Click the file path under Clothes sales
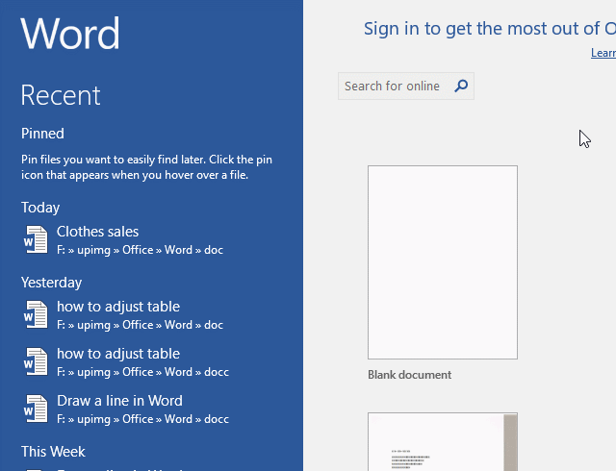Image resolution: width=616 pixels, height=471 pixels. tap(140, 250)
